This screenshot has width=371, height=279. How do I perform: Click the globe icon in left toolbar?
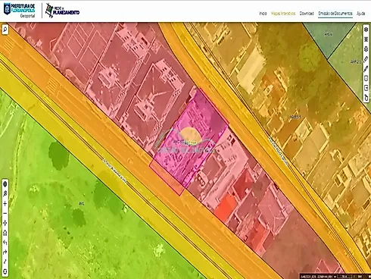pyautogui.click(x=5, y=184)
